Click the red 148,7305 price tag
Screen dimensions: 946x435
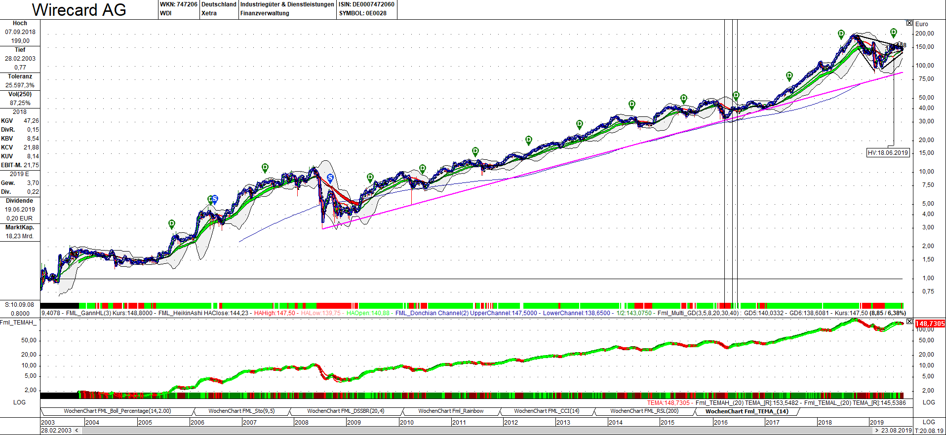tap(930, 324)
